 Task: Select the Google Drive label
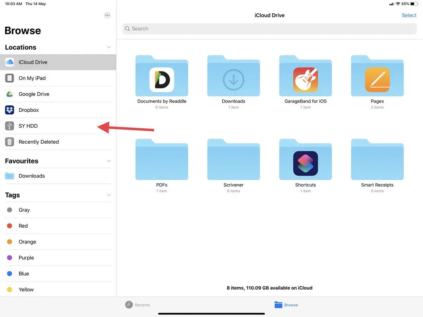click(34, 94)
